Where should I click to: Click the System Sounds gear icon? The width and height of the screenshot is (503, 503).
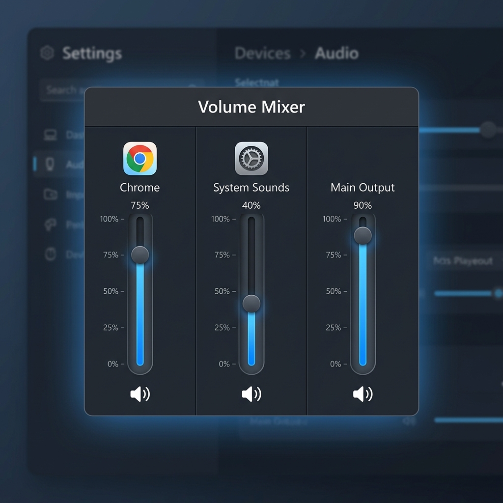(x=251, y=159)
